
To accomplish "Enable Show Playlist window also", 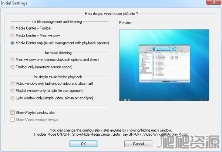I will tap(13, 112).
